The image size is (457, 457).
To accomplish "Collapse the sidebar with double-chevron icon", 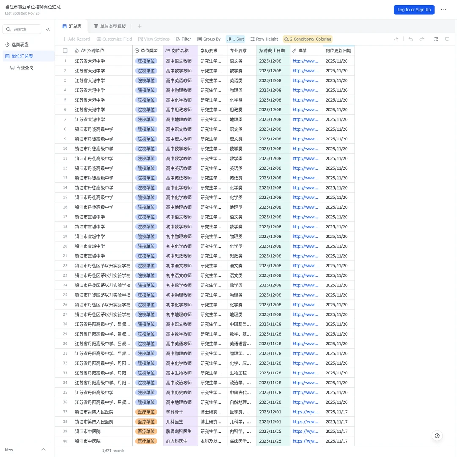I will point(48,29).
